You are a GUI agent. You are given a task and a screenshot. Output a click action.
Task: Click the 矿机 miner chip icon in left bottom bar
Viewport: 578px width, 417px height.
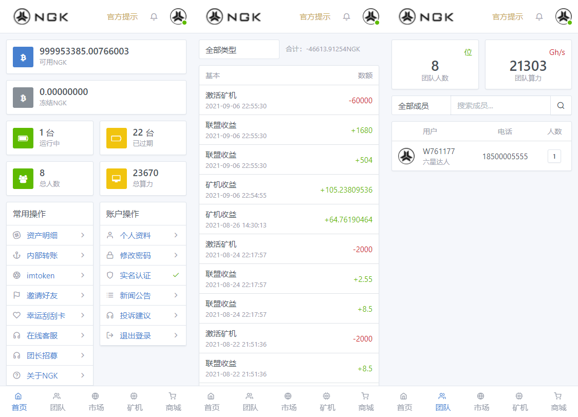click(134, 396)
